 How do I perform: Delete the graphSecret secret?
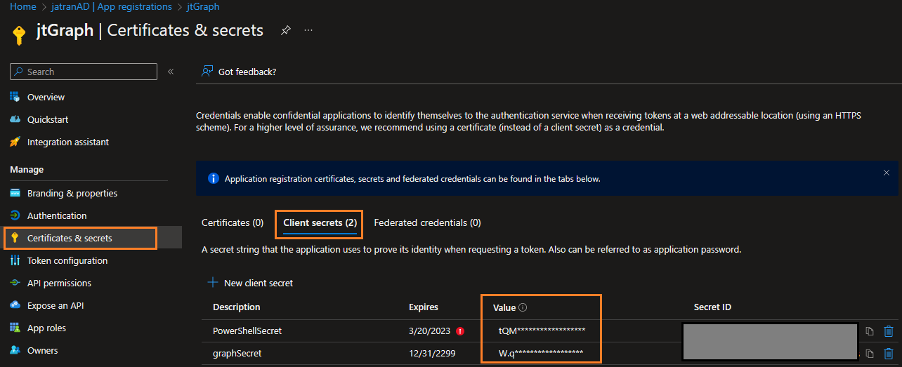pyautogui.click(x=889, y=354)
